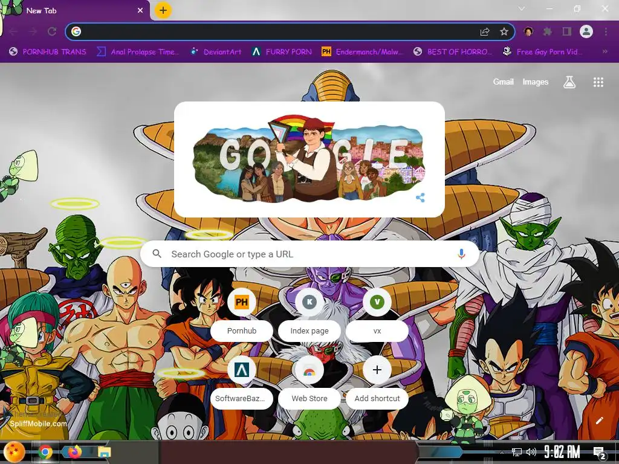Open the Start button orb
The width and height of the screenshot is (619, 464).
click(x=13, y=452)
